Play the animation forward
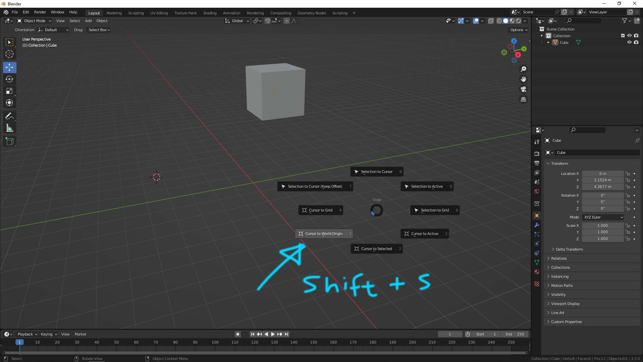This screenshot has width=643, height=362. 273,334
